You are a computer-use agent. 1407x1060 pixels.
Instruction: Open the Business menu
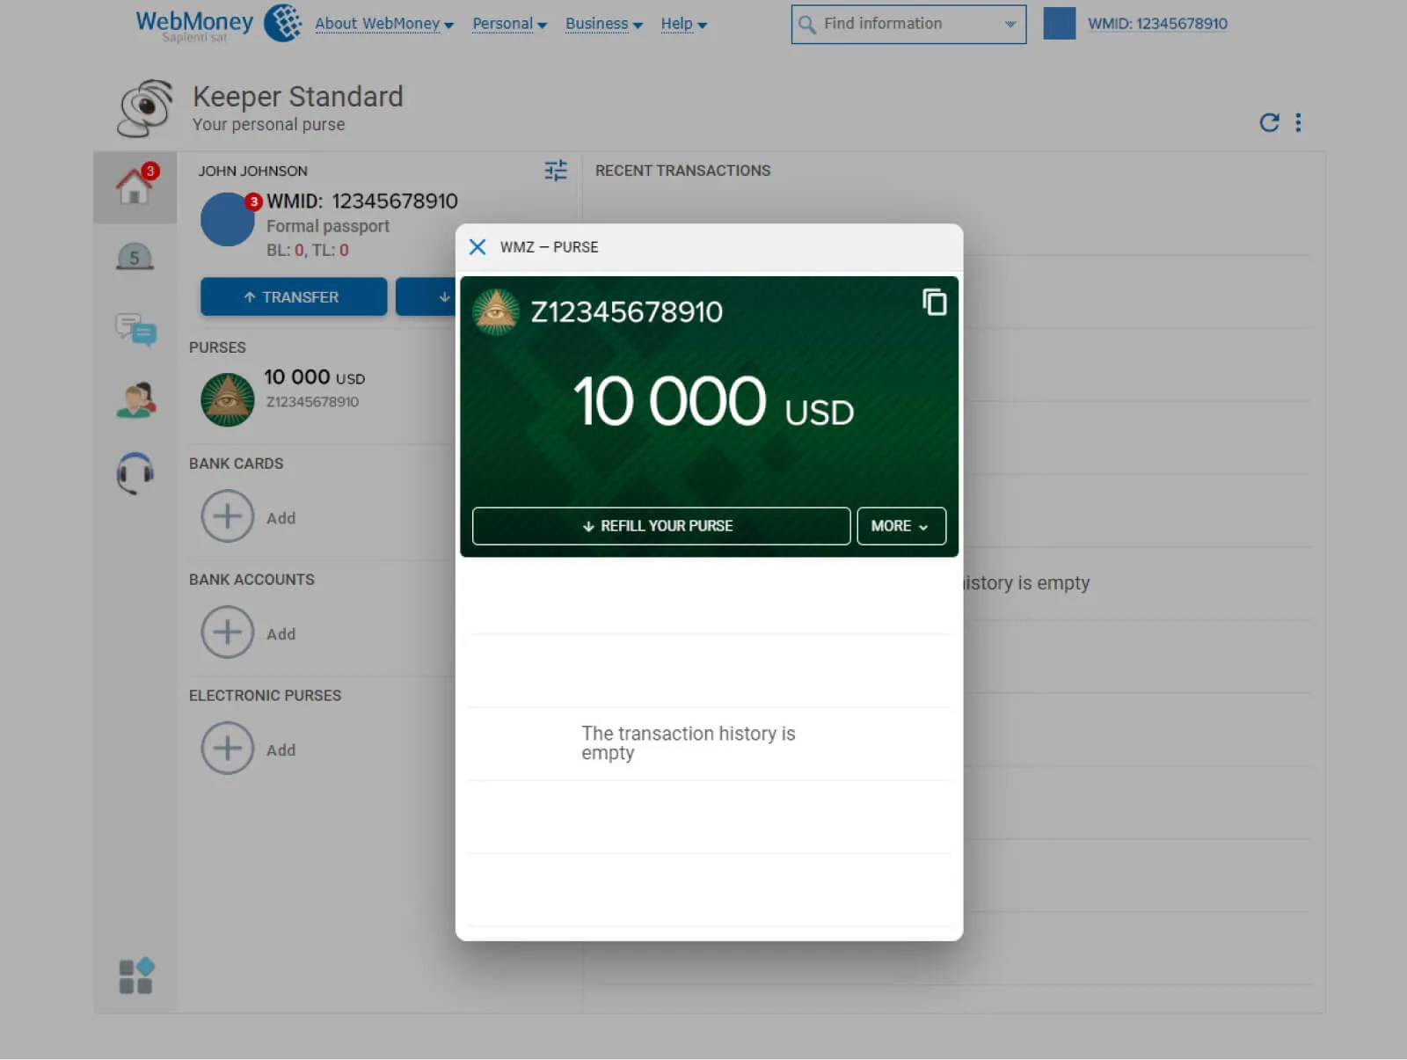pos(603,24)
